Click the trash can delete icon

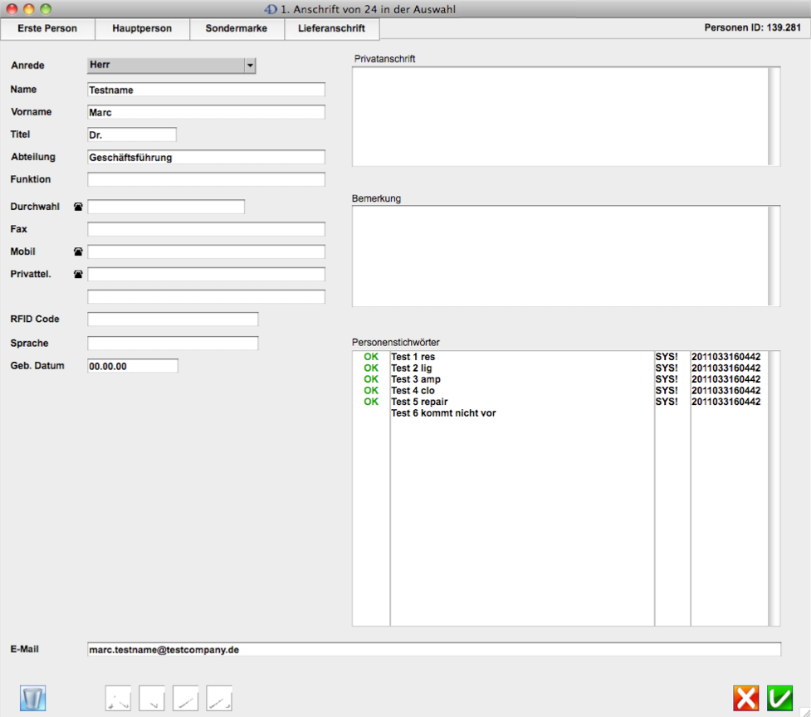32,698
